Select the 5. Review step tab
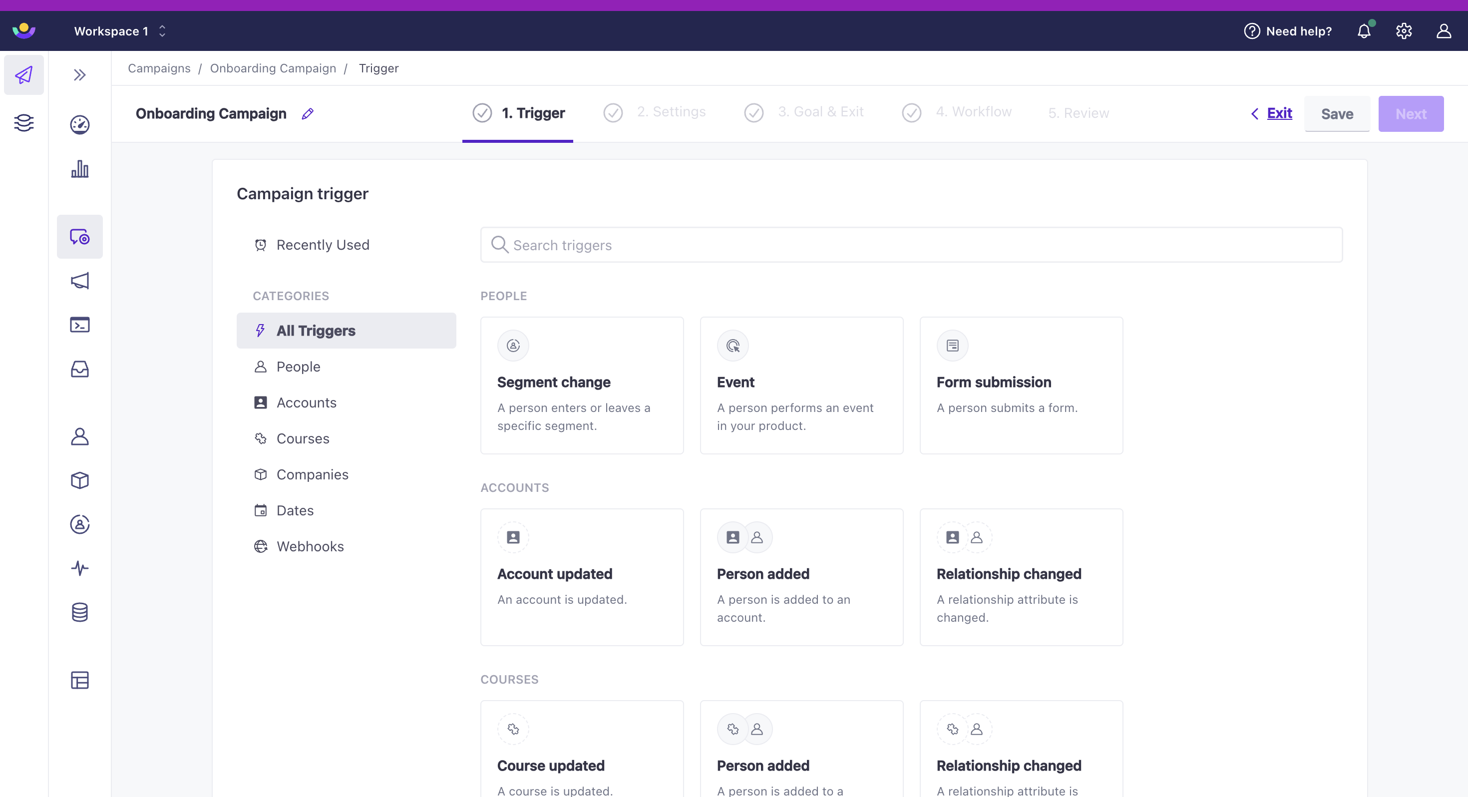 1078,113
